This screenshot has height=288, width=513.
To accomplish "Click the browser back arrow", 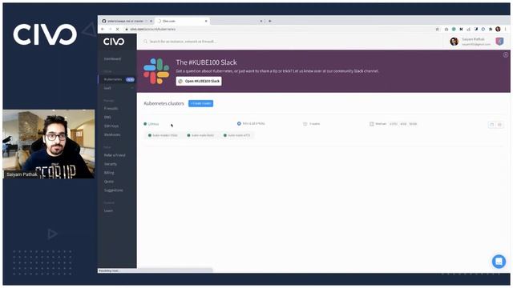I will coord(103,29).
